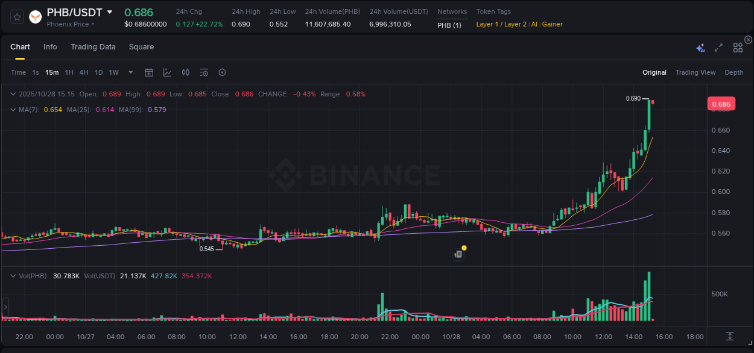
Task: Switch to the Trading Data tab
Action: [93, 47]
